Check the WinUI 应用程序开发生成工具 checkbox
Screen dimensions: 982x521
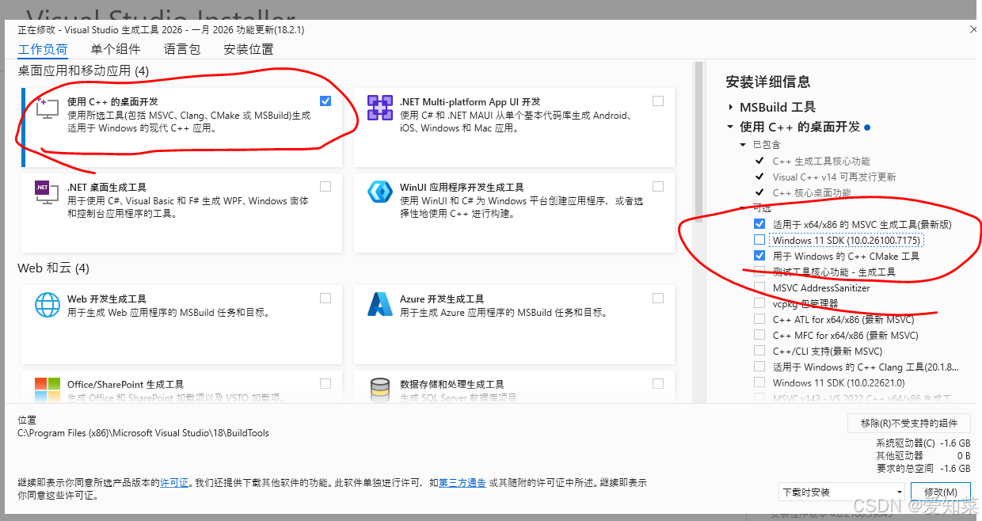click(x=658, y=187)
